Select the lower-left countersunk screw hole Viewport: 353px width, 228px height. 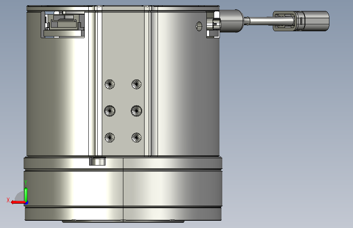pos(110,138)
